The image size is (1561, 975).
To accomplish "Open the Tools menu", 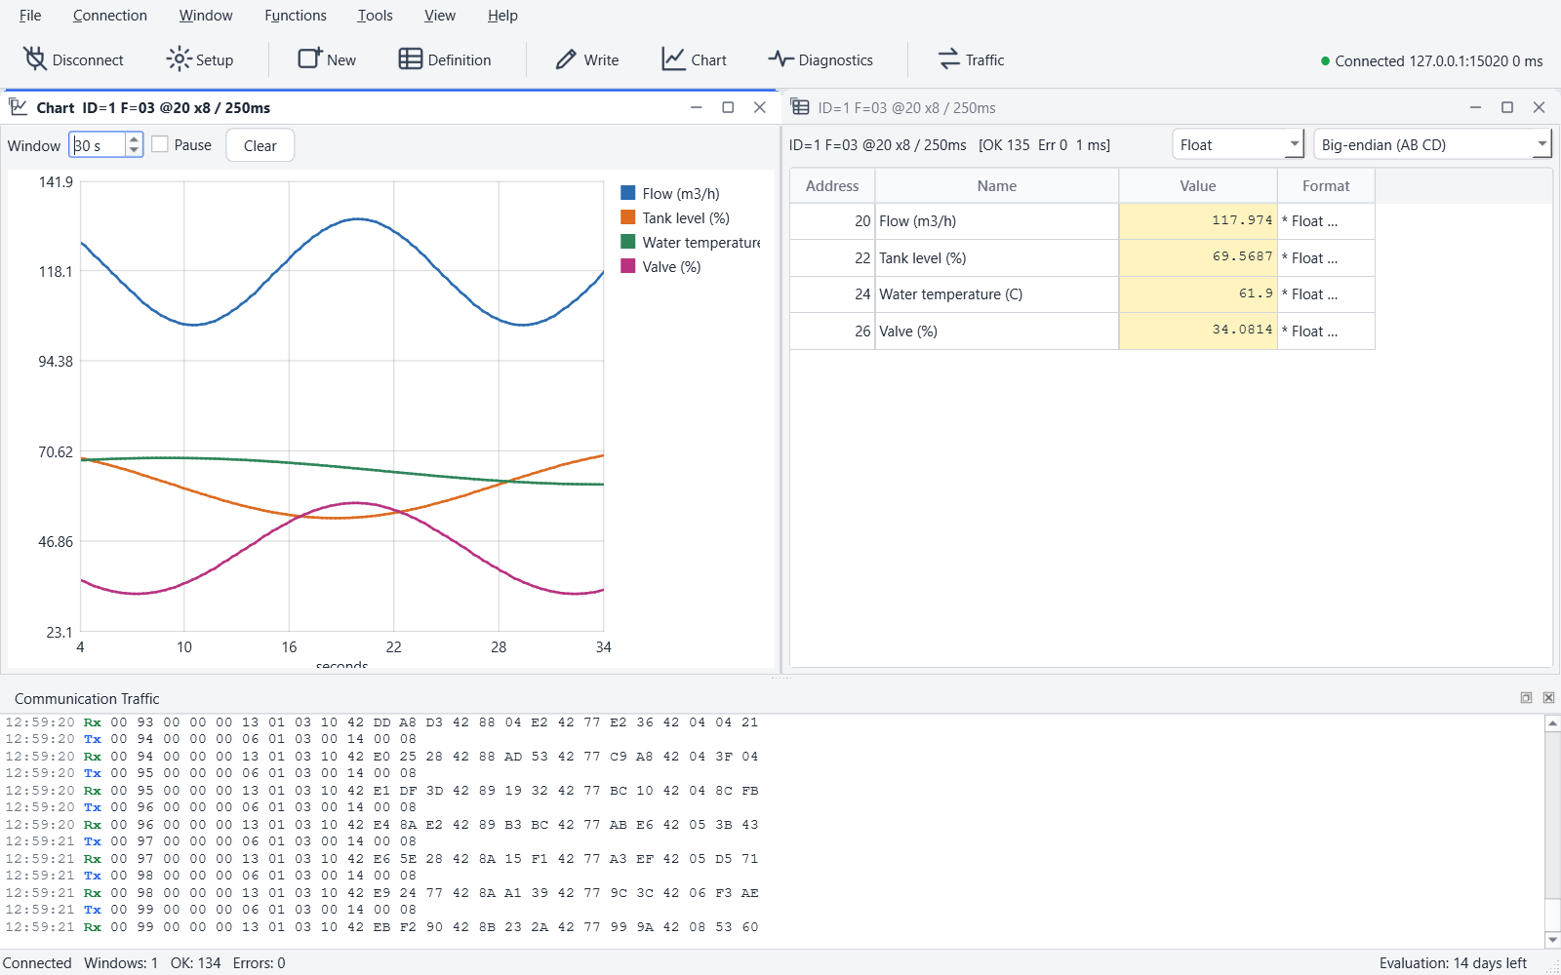I will pyautogui.click(x=375, y=16).
